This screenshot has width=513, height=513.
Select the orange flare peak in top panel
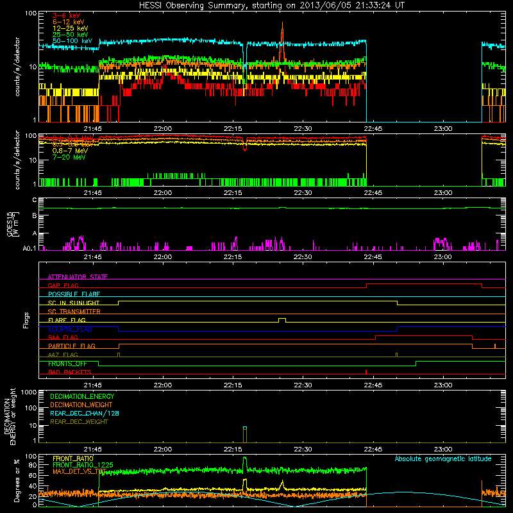tap(282, 41)
